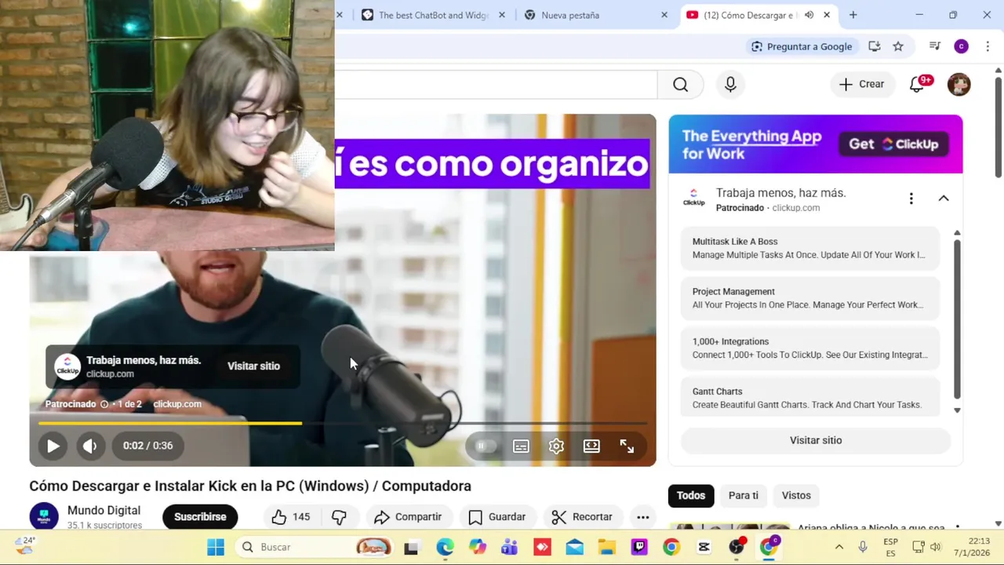Viewport: 1004px width, 565px height.
Task: Click Visitar sitio below the ad list
Action: [x=816, y=440]
